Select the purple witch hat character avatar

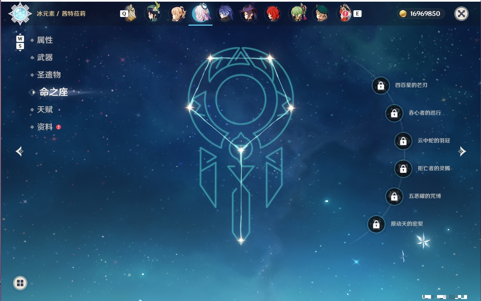[x=249, y=14]
